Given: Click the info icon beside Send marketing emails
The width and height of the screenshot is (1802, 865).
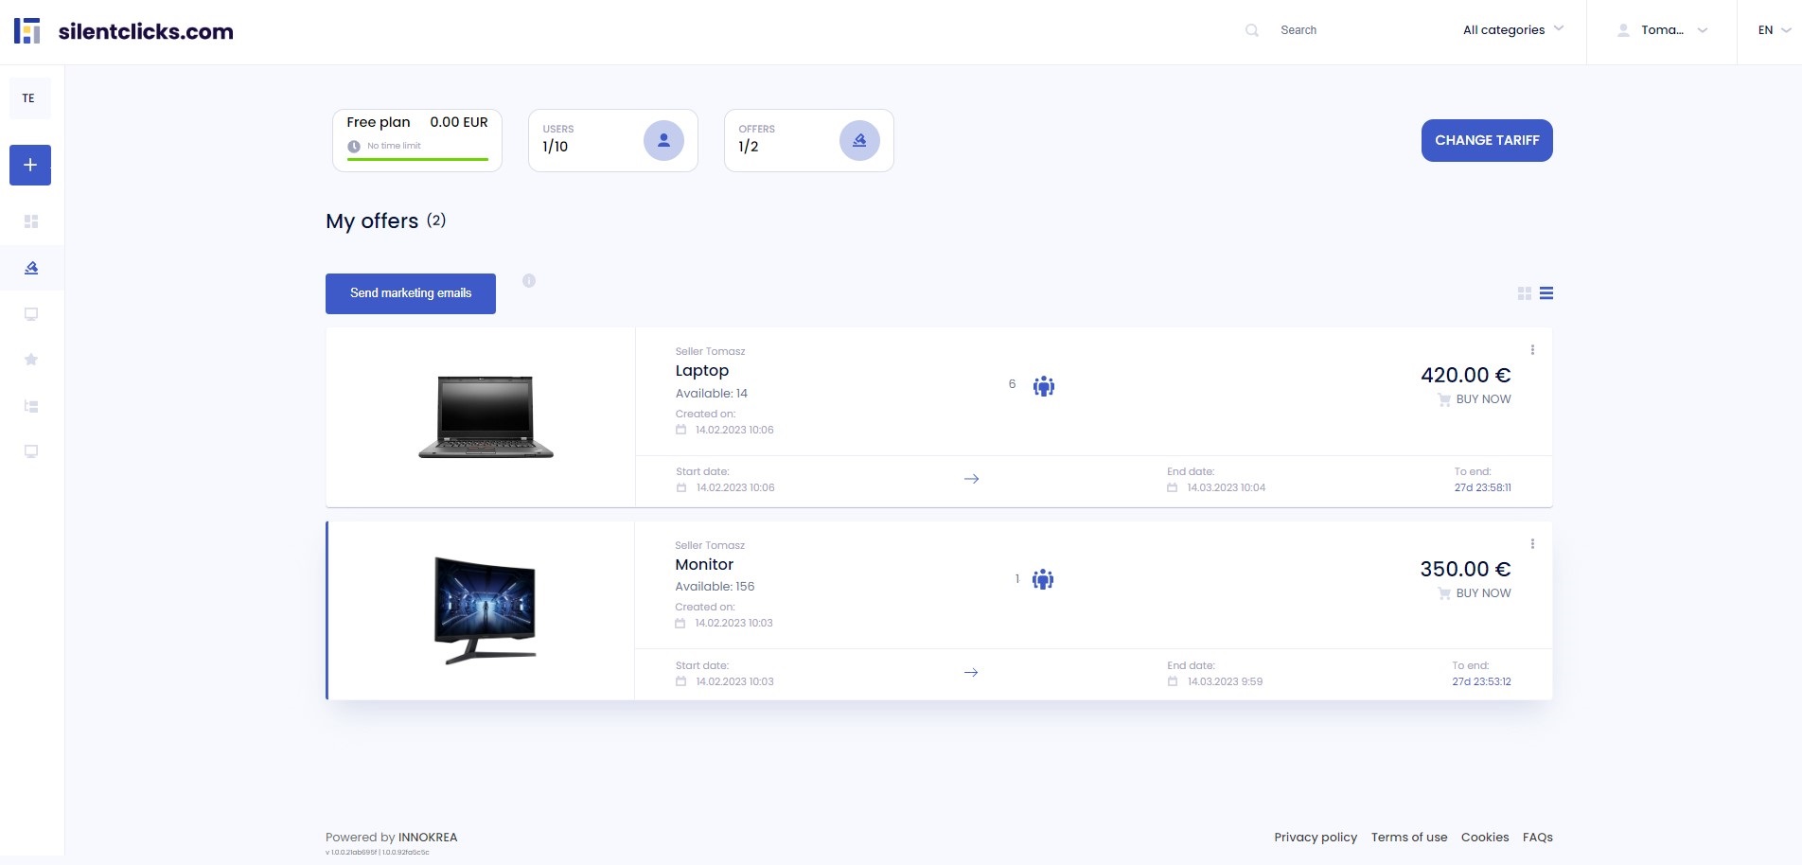Looking at the screenshot, I should coord(529,281).
